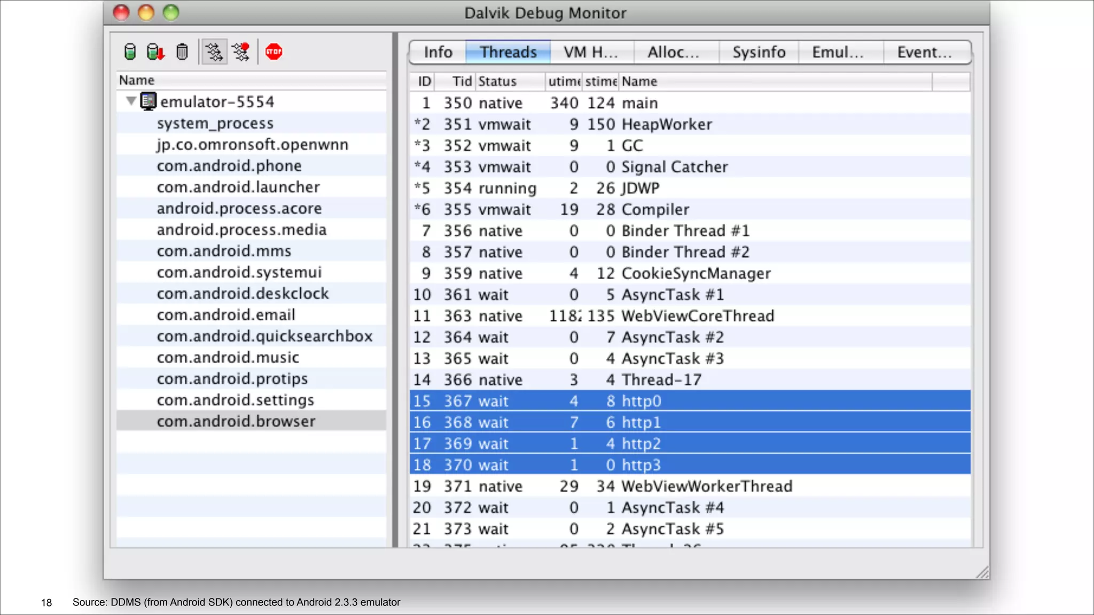Viewport: 1094px width, 615px height.
Task: Switch to the Threads tab
Action: (508, 52)
